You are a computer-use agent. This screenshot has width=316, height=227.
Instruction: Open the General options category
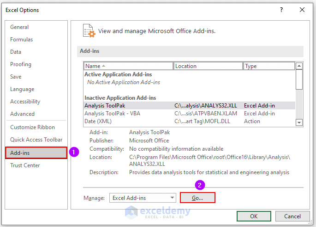(19, 27)
